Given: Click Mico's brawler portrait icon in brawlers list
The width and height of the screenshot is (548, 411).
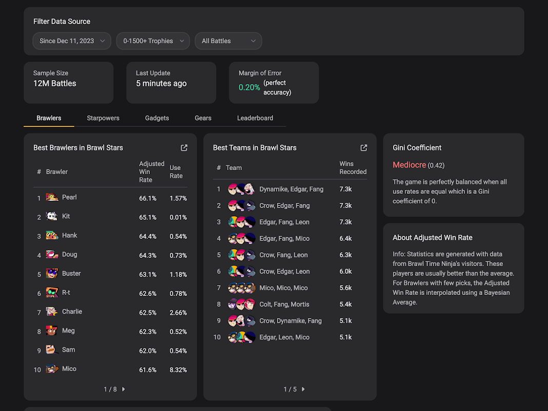Looking at the screenshot, I should point(52,369).
